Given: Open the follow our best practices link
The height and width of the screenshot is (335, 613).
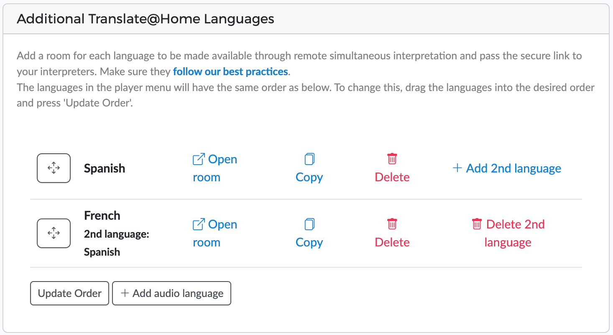Looking at the screenshot, I should pyautogui.click(x=230, y=71).
